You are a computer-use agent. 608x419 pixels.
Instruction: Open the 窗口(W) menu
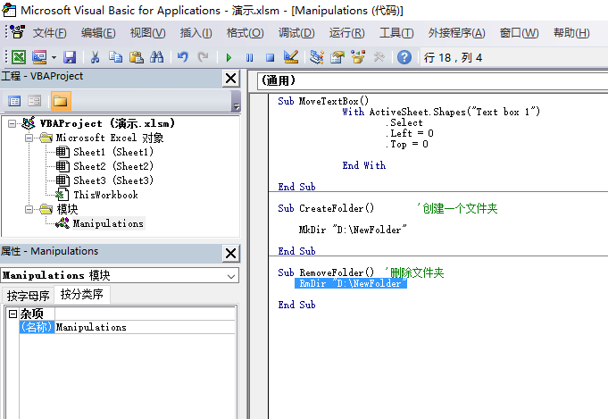(x=519, y=33)
